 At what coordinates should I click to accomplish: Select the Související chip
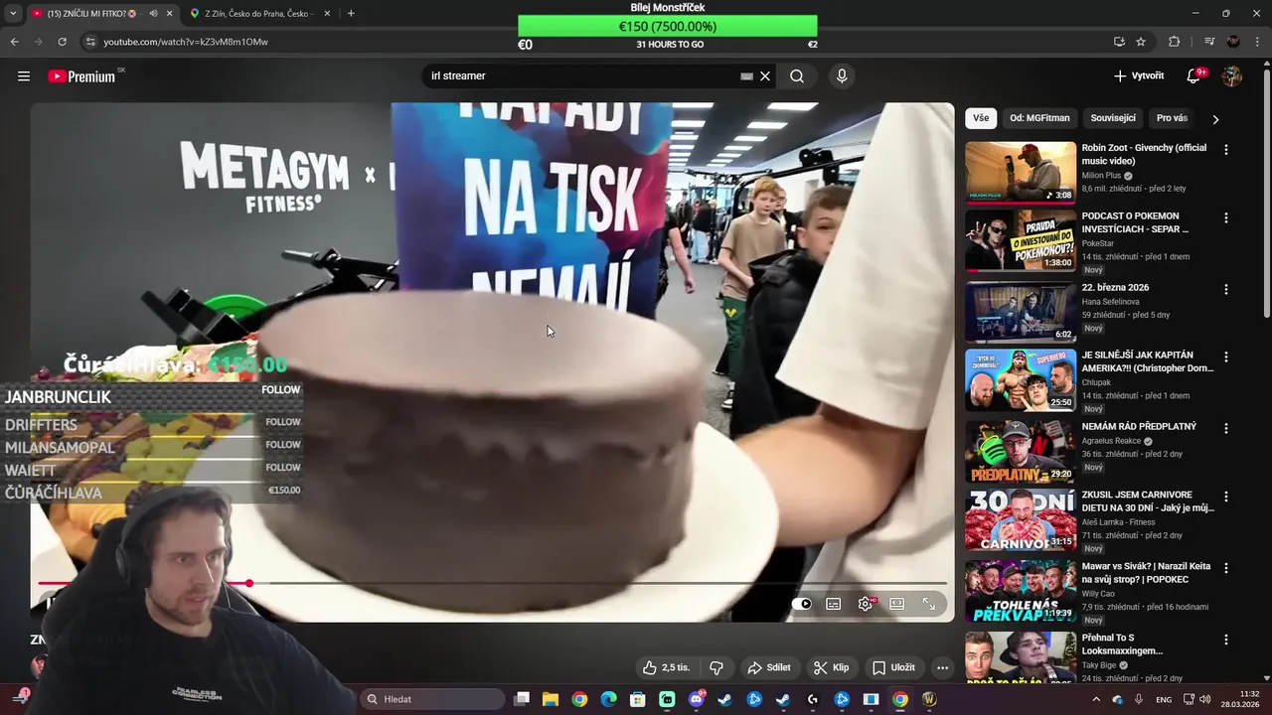(1113, 118)
